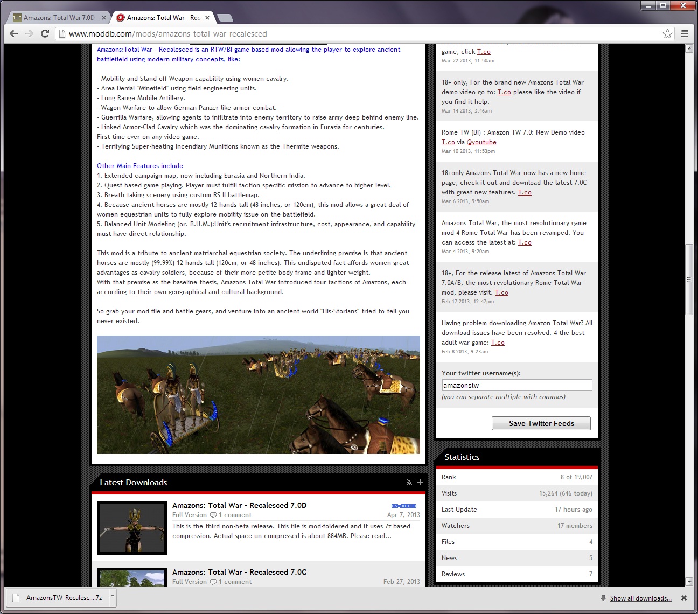698x614 pixels.
Task: Click the plus icon in Latest Downloads
Action: (x=420, y=482)
